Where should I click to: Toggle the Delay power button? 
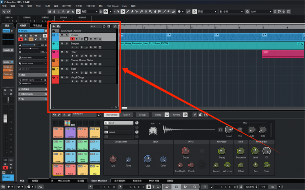(167, 115)
